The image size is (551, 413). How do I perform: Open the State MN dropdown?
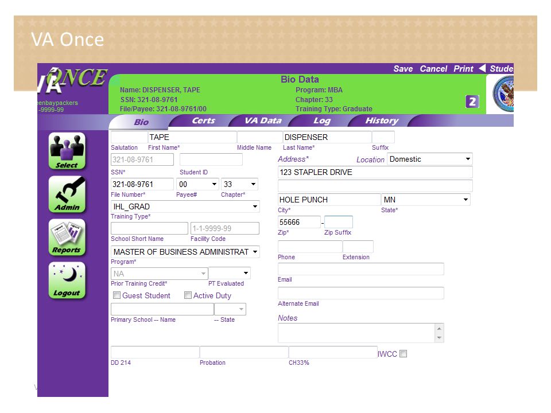pos(425,200)
